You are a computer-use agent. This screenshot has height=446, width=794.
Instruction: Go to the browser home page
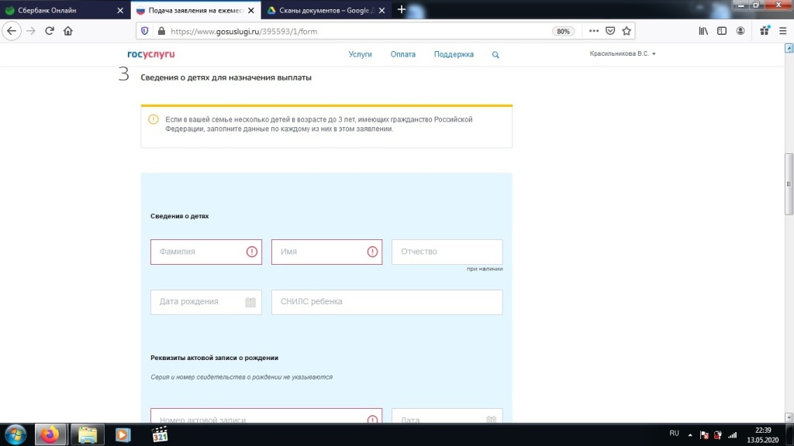point(68,31)
